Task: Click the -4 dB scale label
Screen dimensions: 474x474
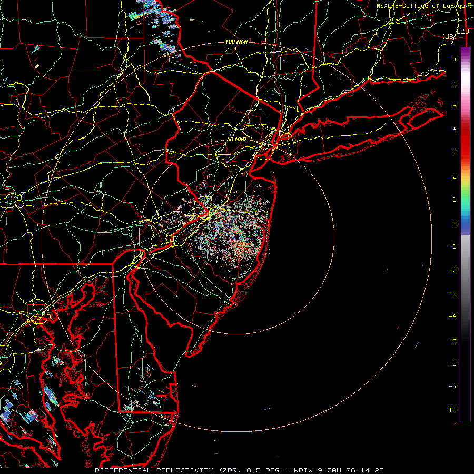Action: [x=452, y=317]
